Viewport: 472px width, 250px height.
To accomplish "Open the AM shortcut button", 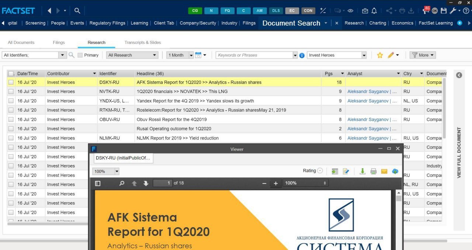I will click(x=260, y=11).
